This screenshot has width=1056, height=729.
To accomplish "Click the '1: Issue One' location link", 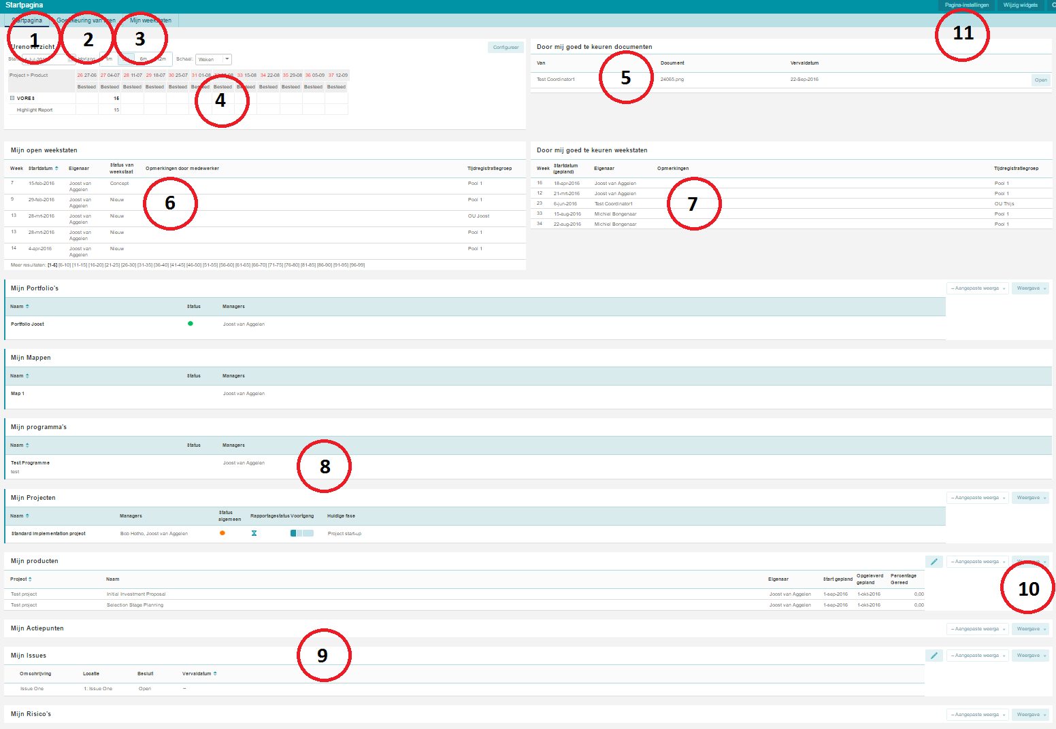I will click(x=98, y=689).
